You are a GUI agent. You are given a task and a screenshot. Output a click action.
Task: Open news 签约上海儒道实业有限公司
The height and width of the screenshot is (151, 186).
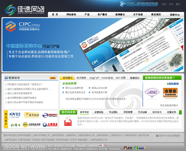tap(29, 89)
